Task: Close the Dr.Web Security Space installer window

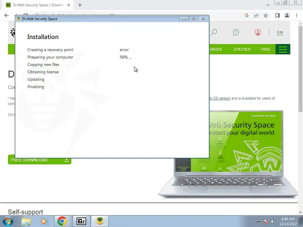Action: [203, 19]
